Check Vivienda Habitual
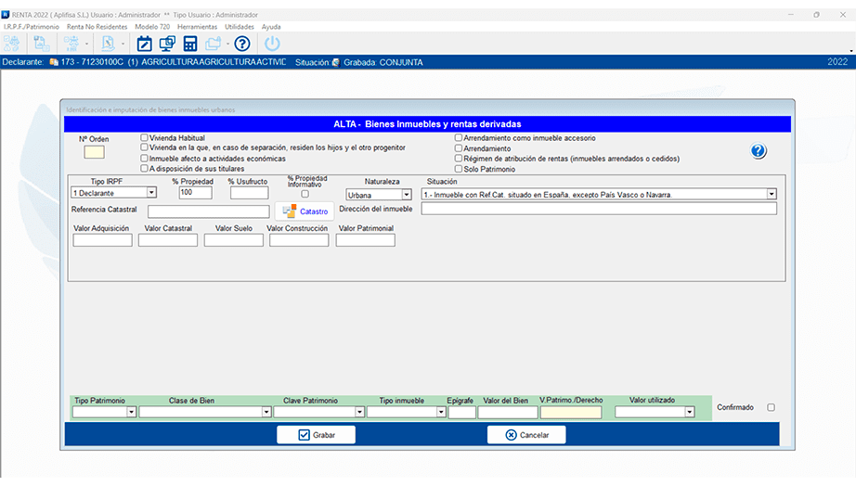 [144, 138]
